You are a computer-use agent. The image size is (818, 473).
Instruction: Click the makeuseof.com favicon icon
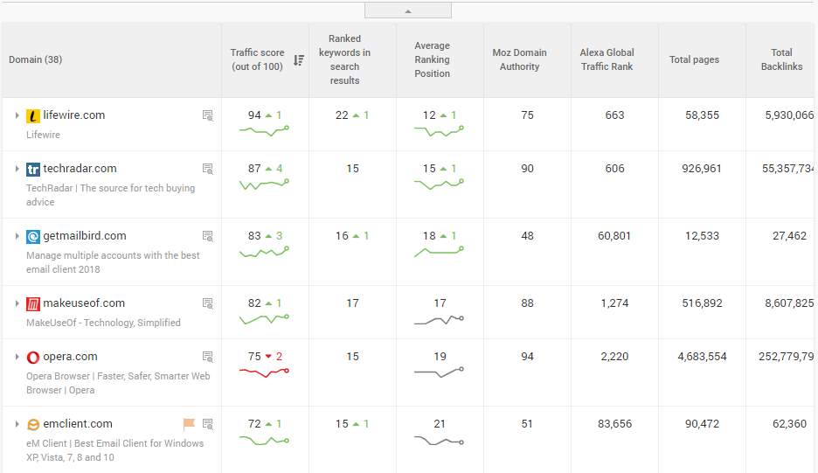(x=33, y=304)
